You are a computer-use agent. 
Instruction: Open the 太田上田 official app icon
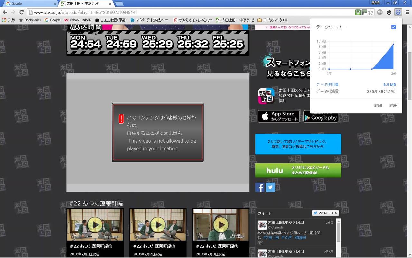pyautogui.click(x=266, y=96)
